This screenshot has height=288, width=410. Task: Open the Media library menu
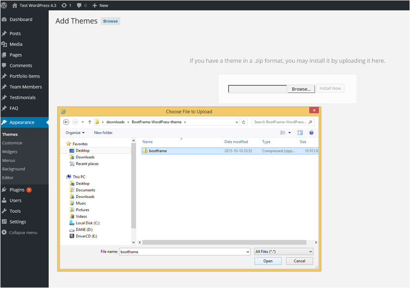(x=16, y=44)
